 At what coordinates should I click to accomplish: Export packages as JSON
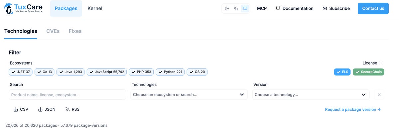pos(47,109)
